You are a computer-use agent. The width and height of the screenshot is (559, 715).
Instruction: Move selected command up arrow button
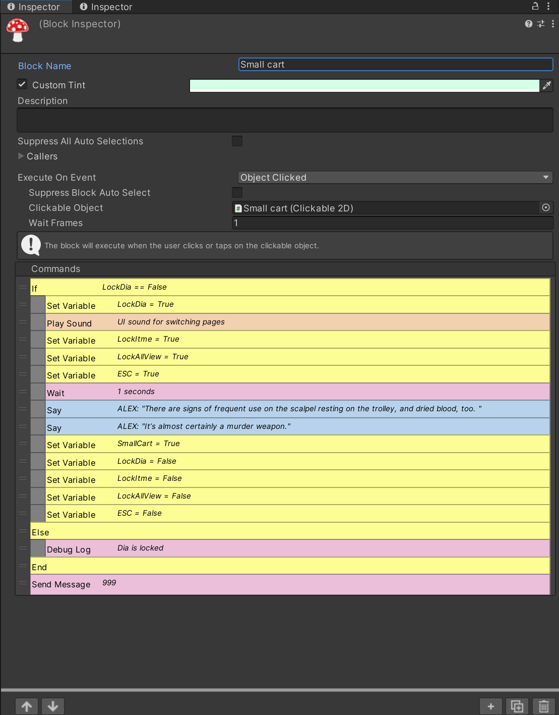point(27,706)
